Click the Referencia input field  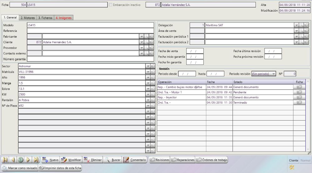click(90, 31)
